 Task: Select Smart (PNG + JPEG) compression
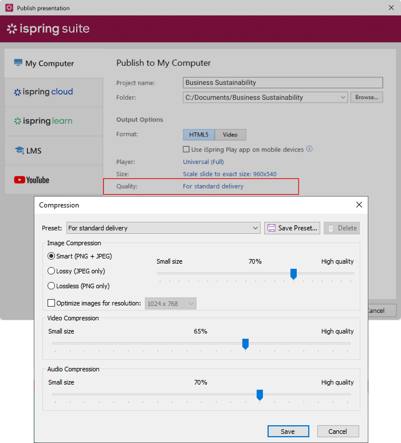pyautogui.click(x=52, y=256)
